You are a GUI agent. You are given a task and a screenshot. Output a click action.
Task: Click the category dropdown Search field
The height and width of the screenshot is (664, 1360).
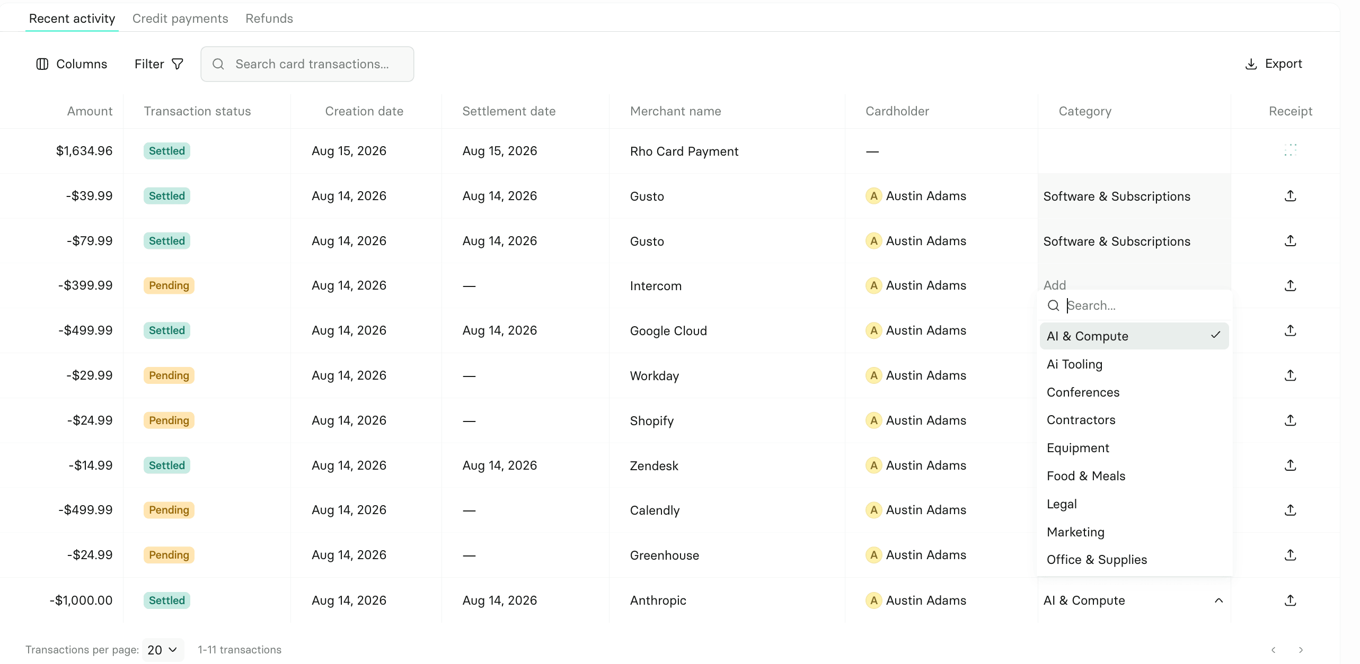(x=1134, y=306)
